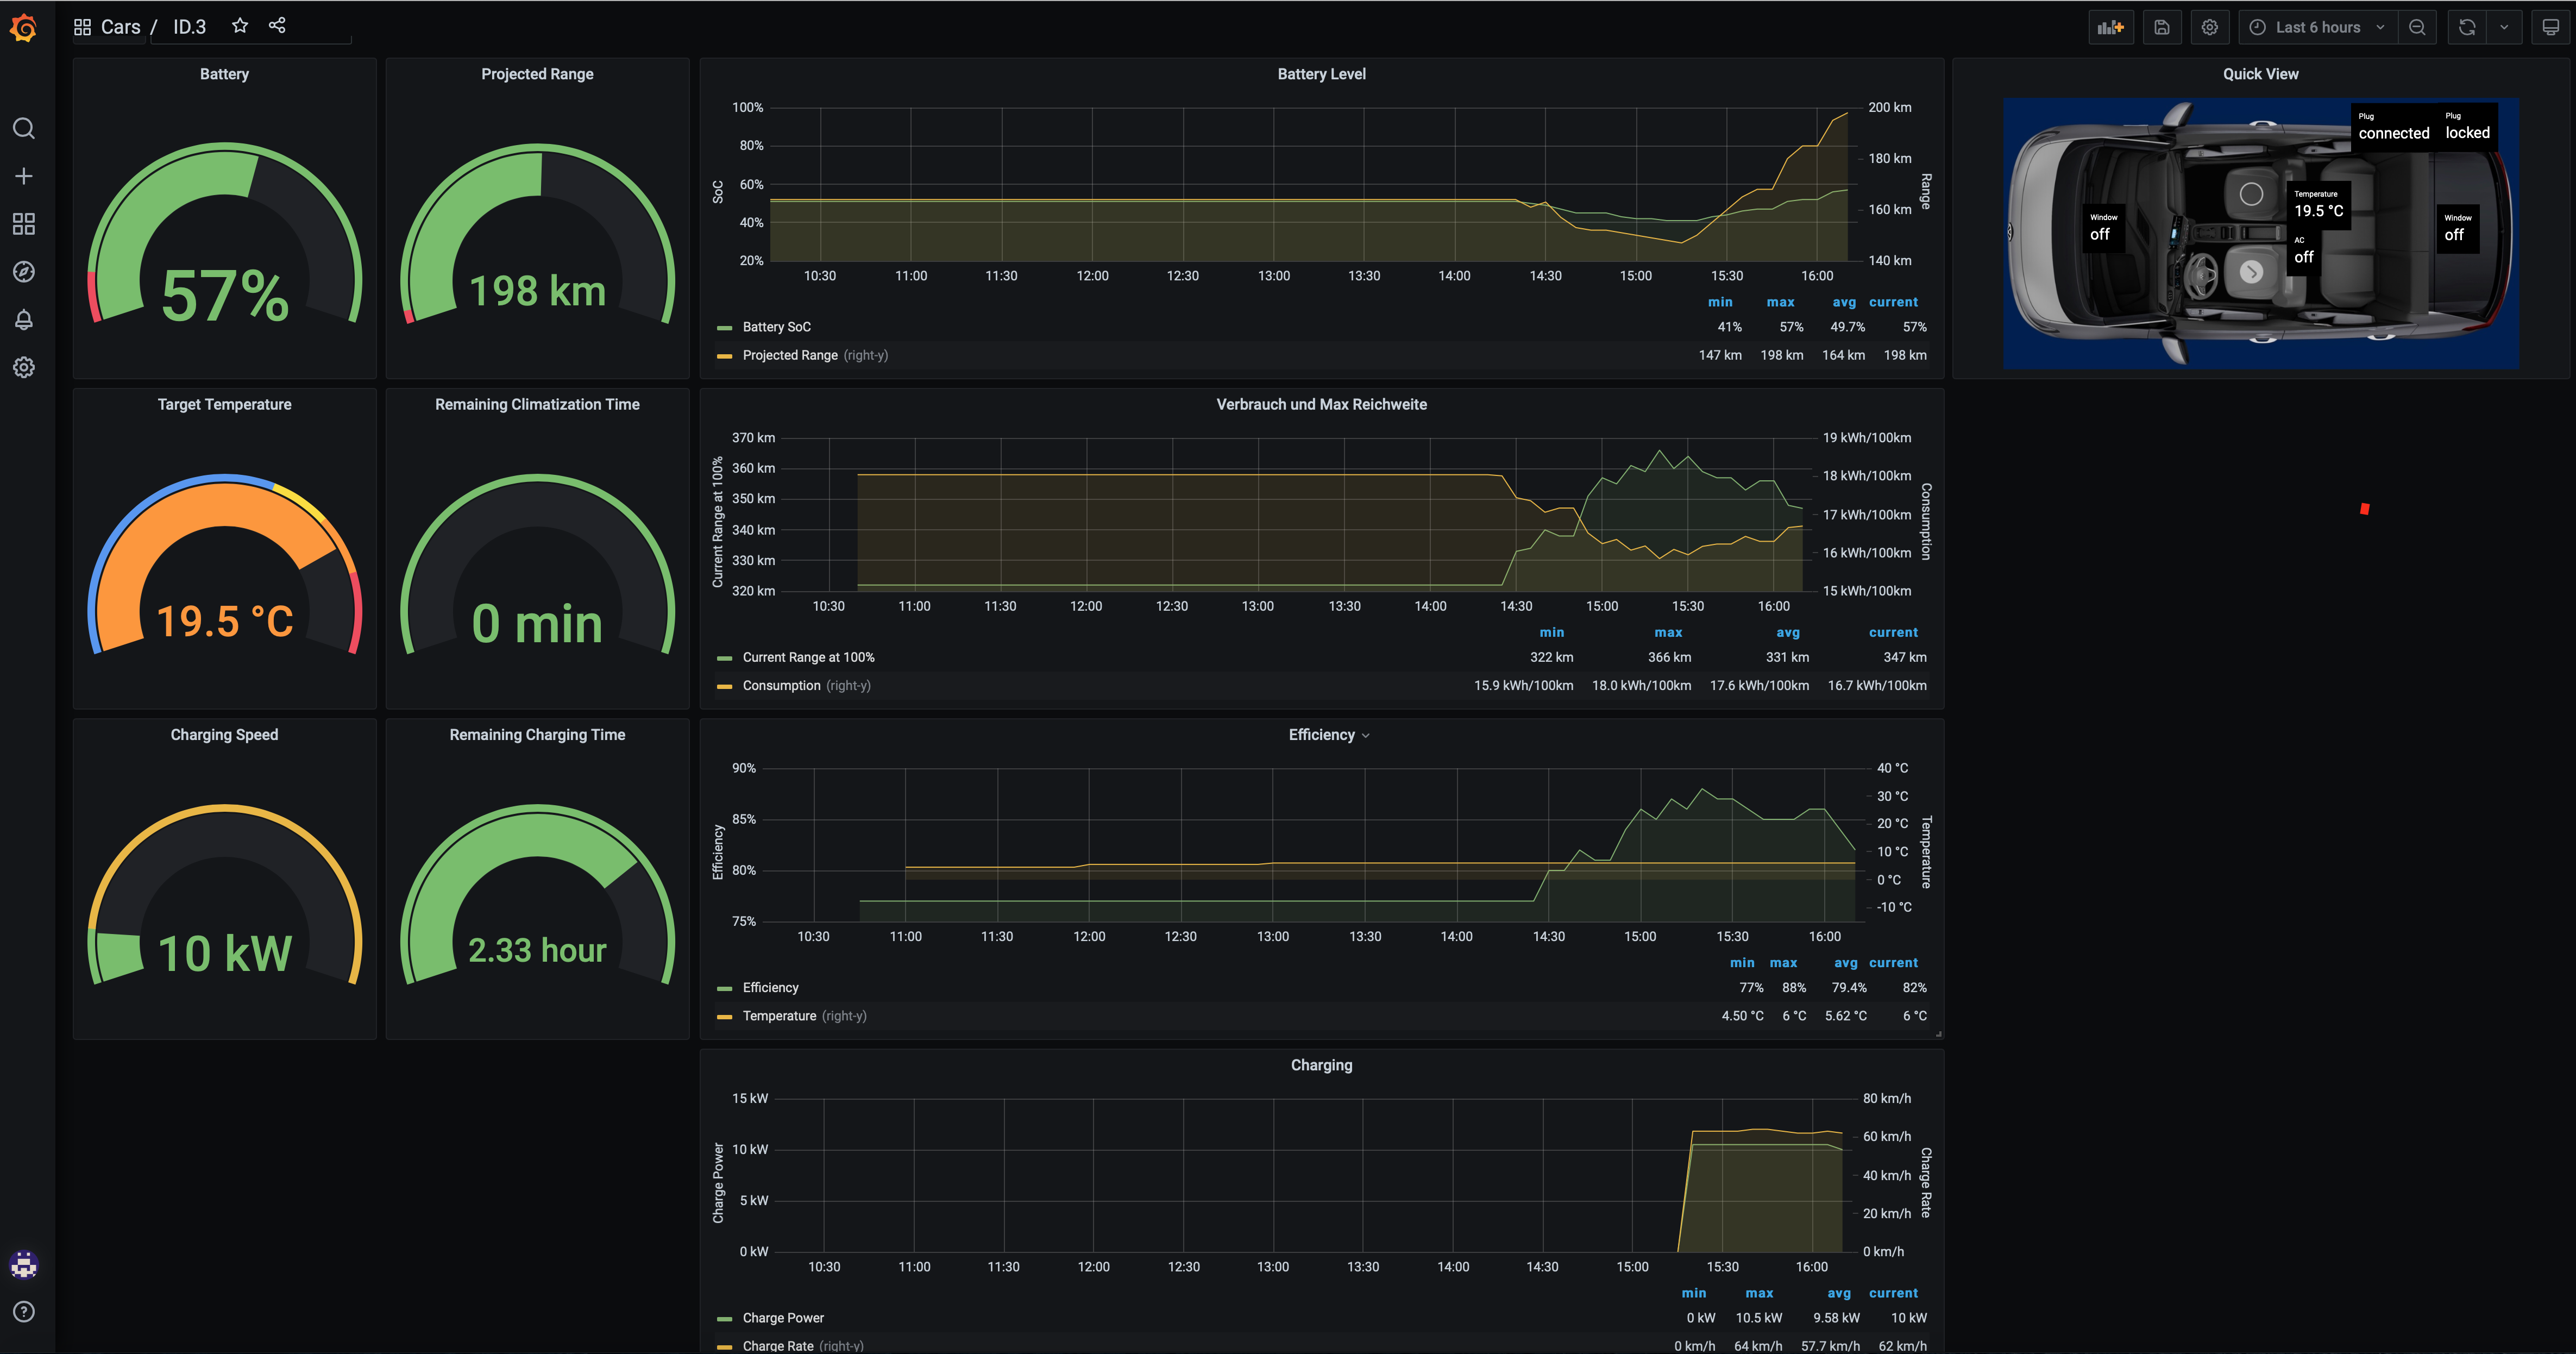
Task: Open the Cars folder breadcrumb
Action: 120,27
